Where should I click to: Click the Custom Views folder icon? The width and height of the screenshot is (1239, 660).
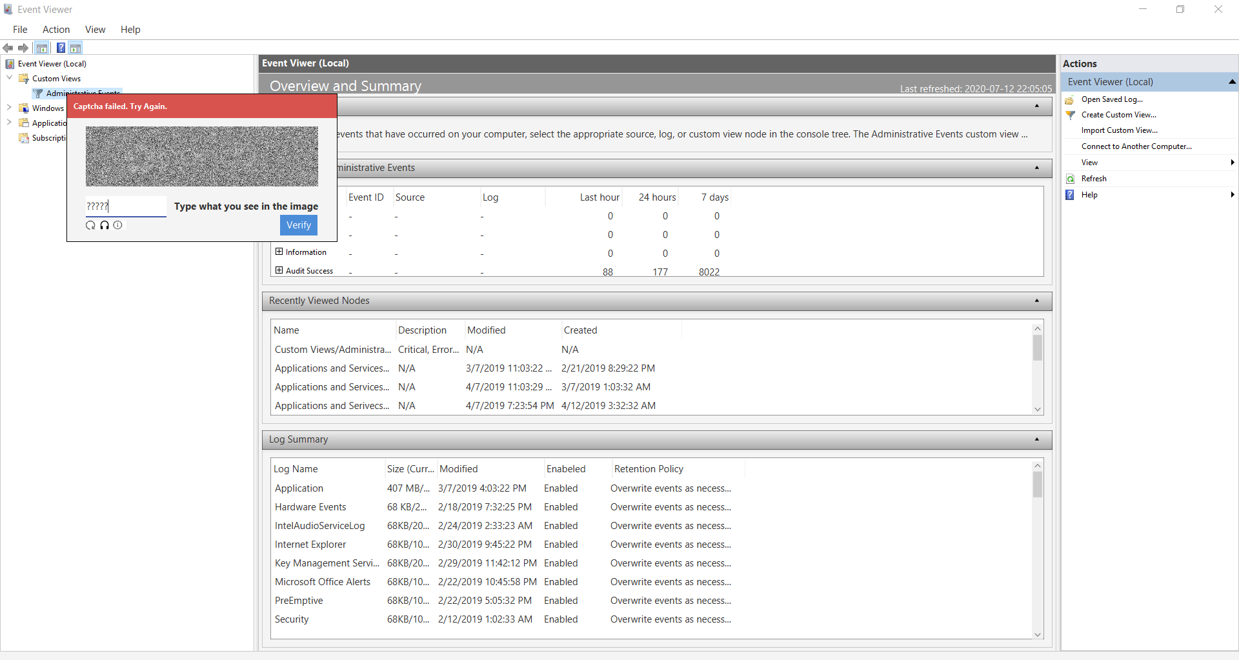[x=24, y=79]
